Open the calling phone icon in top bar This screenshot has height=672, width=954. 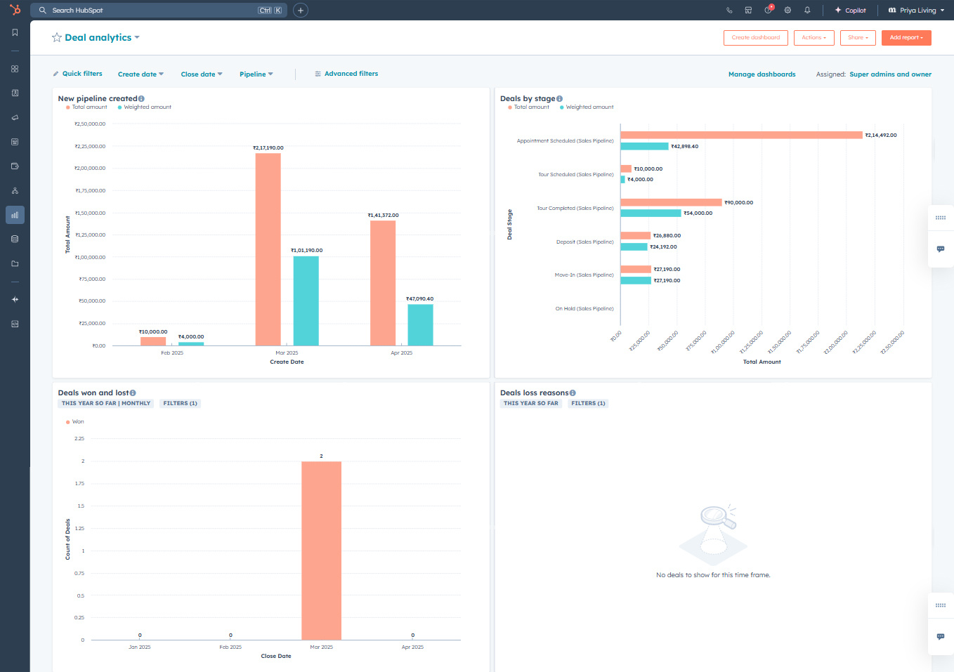(729, 10)
